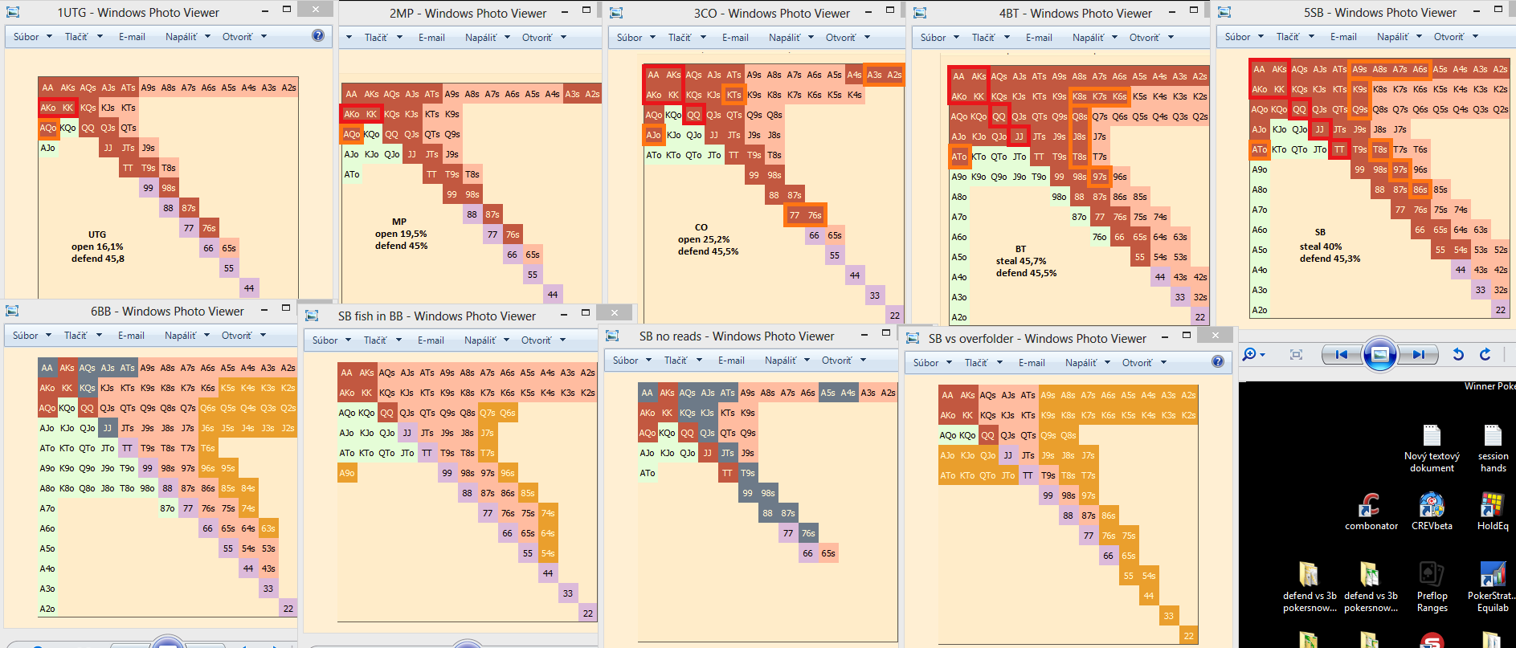Click E-mail in SB no reads window
The height and width of the screenshot is (648, 1516).
(x=731, y=360)
